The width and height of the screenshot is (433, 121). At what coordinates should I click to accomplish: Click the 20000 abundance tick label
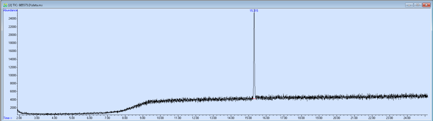click(x=12, y=35)
